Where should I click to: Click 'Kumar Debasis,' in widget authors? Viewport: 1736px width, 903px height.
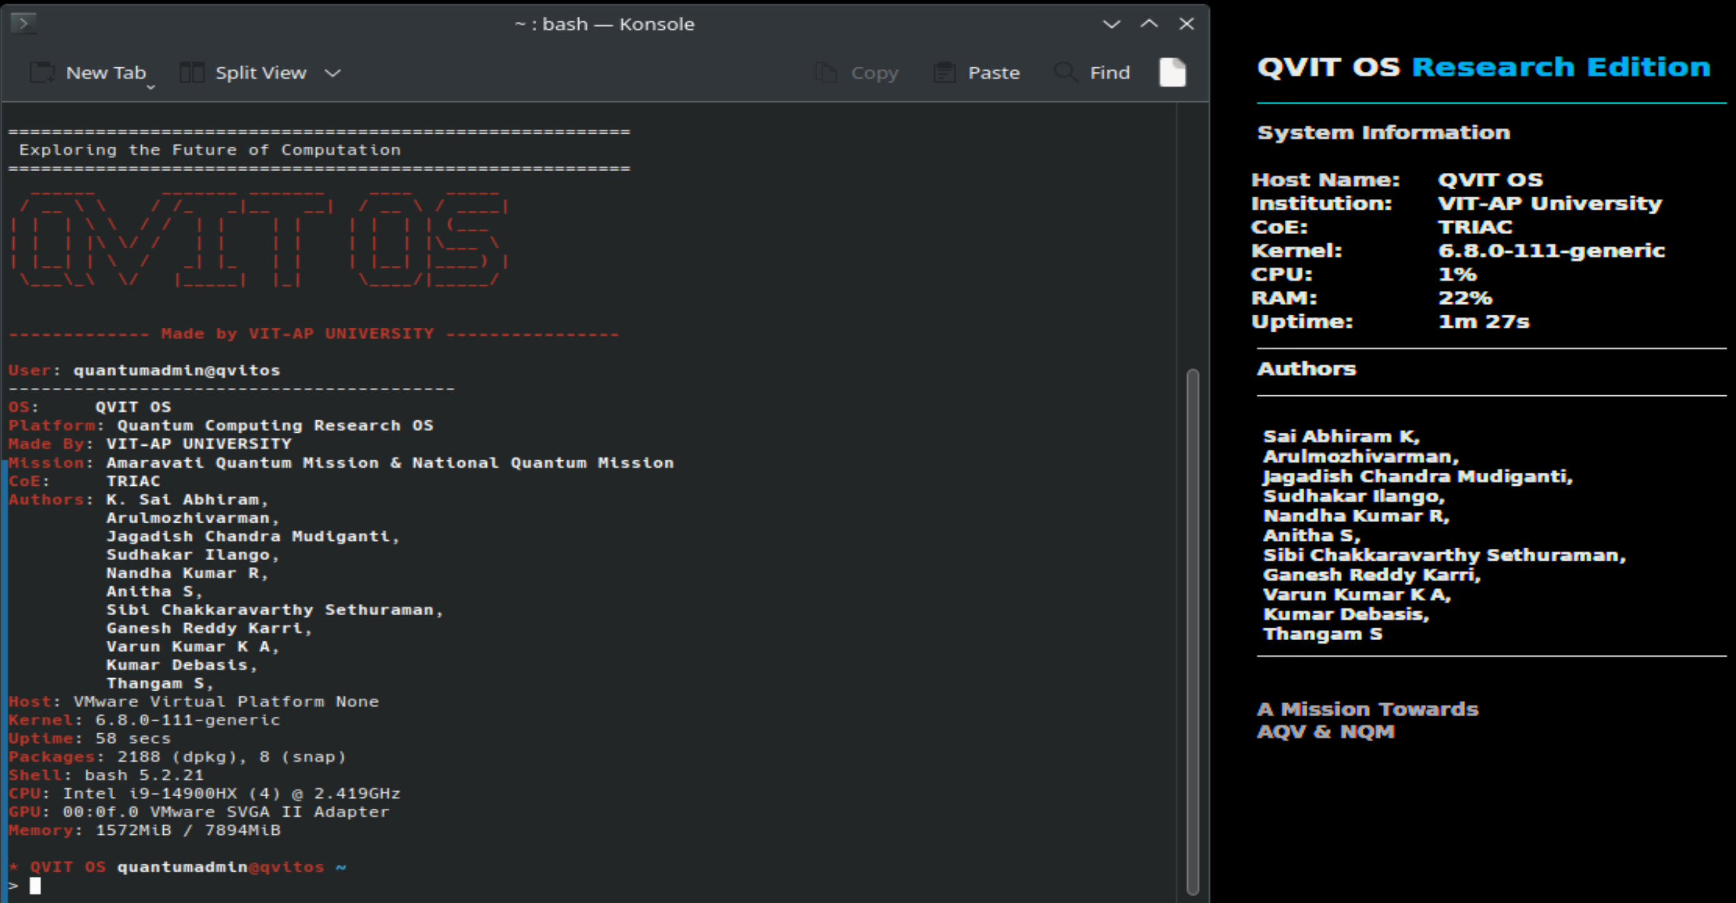(x=1346, y=614)
